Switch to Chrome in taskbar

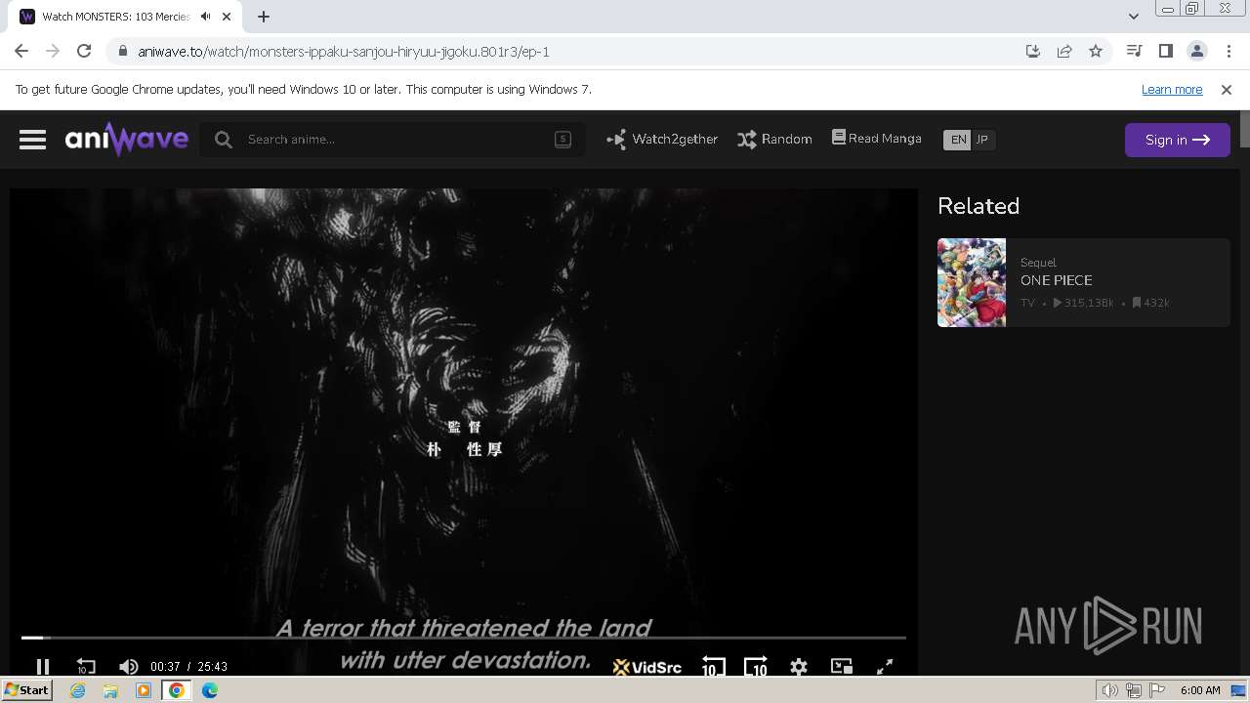[177, 690]
